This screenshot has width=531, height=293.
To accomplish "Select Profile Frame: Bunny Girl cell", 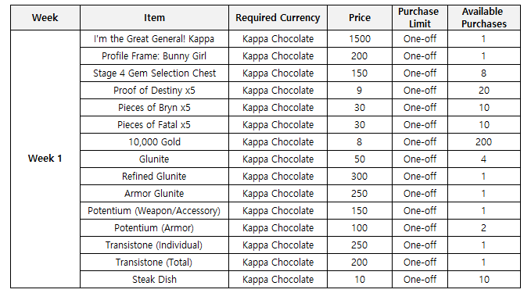I will click(x=154, y=56).
